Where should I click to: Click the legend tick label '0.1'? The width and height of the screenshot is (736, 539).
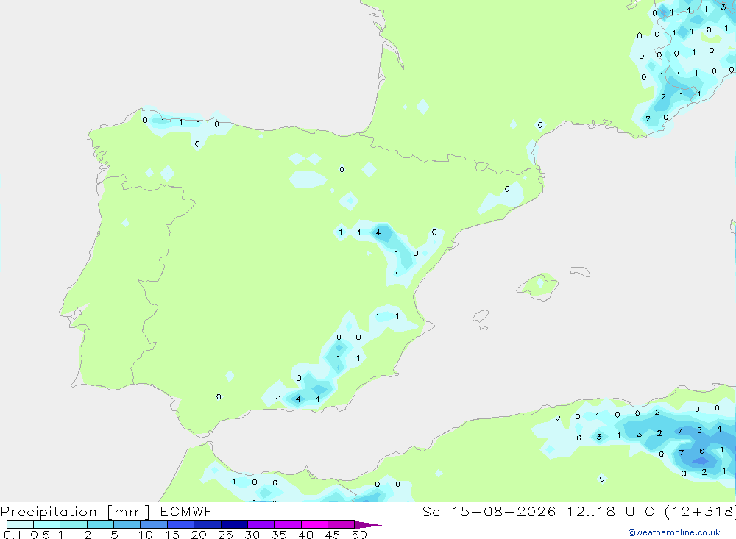click(x=13, y=535)
